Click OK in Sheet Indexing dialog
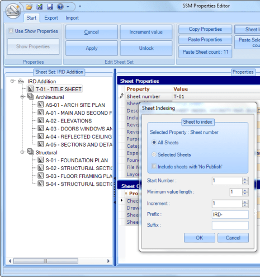 coord(200,238)
